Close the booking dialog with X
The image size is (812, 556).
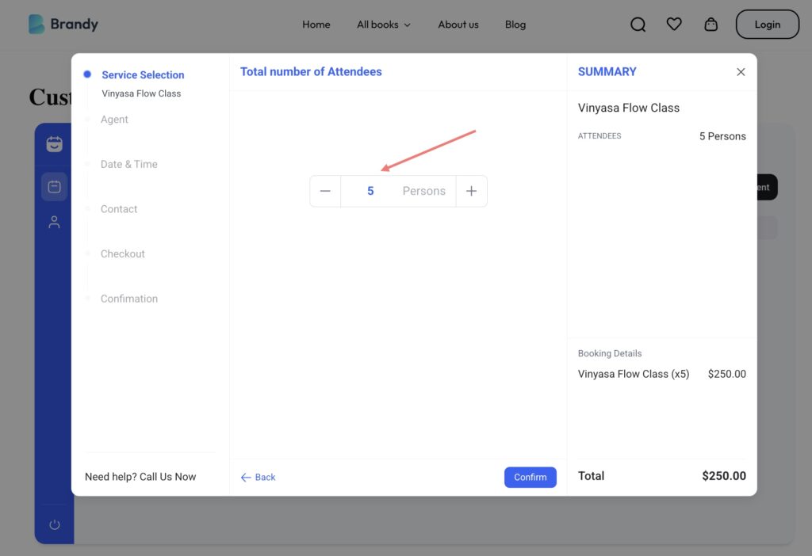pos(741,72)
